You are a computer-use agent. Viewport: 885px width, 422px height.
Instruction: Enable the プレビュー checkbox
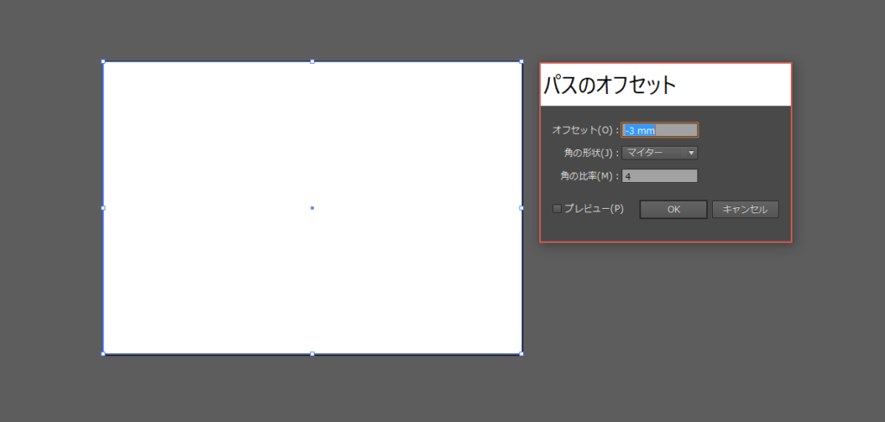pyautogui.click(x=557, y=209)
